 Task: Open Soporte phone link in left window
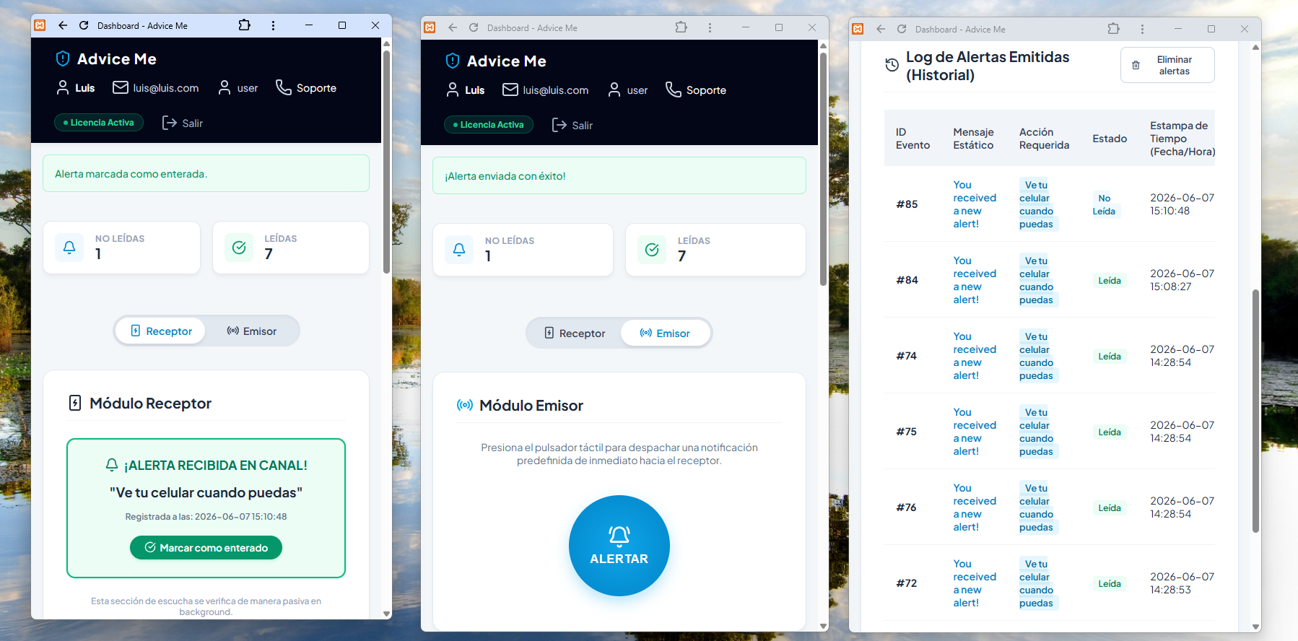coord(306,88)
